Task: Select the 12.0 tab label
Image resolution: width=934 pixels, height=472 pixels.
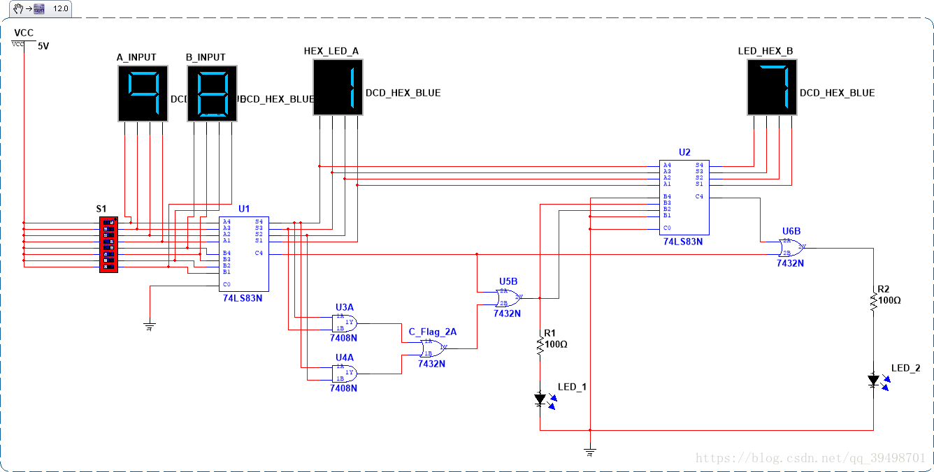Action: click(61, 9)
